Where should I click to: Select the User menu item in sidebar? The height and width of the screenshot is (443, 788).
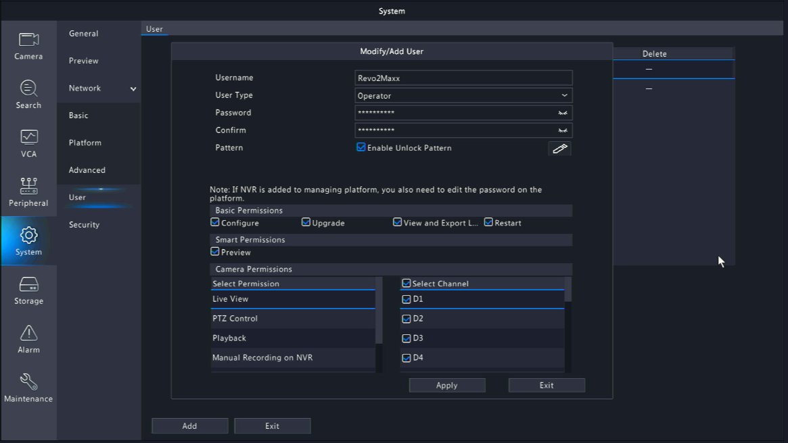(77, 198)
